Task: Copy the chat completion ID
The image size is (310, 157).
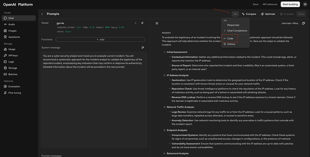Action: 303,23
